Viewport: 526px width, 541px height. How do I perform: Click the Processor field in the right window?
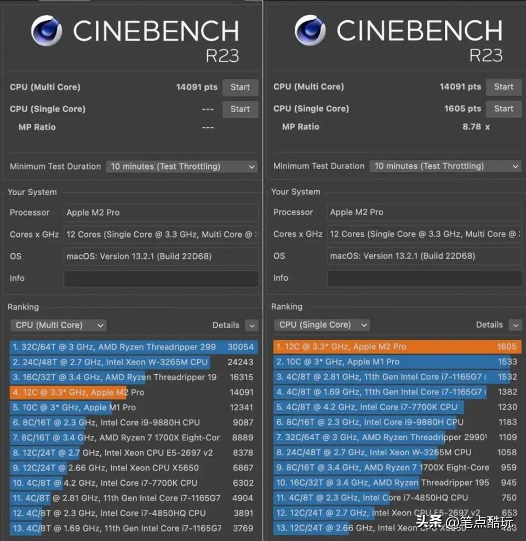tap(425, 212)
